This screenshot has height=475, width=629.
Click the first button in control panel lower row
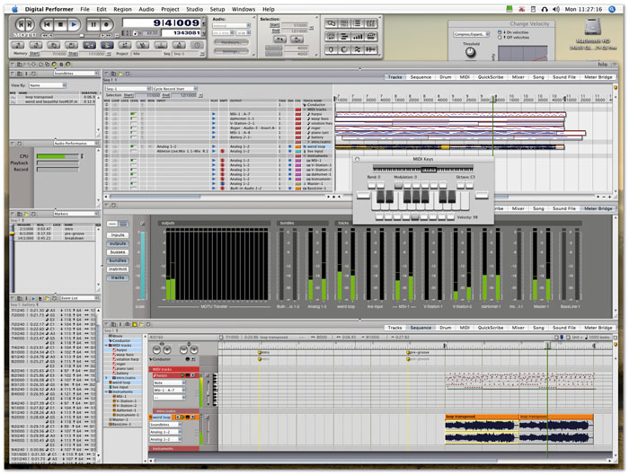18,45
